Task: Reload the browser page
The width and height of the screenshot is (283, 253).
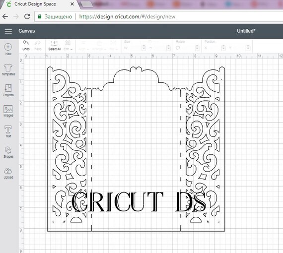Action: (27, 16)
